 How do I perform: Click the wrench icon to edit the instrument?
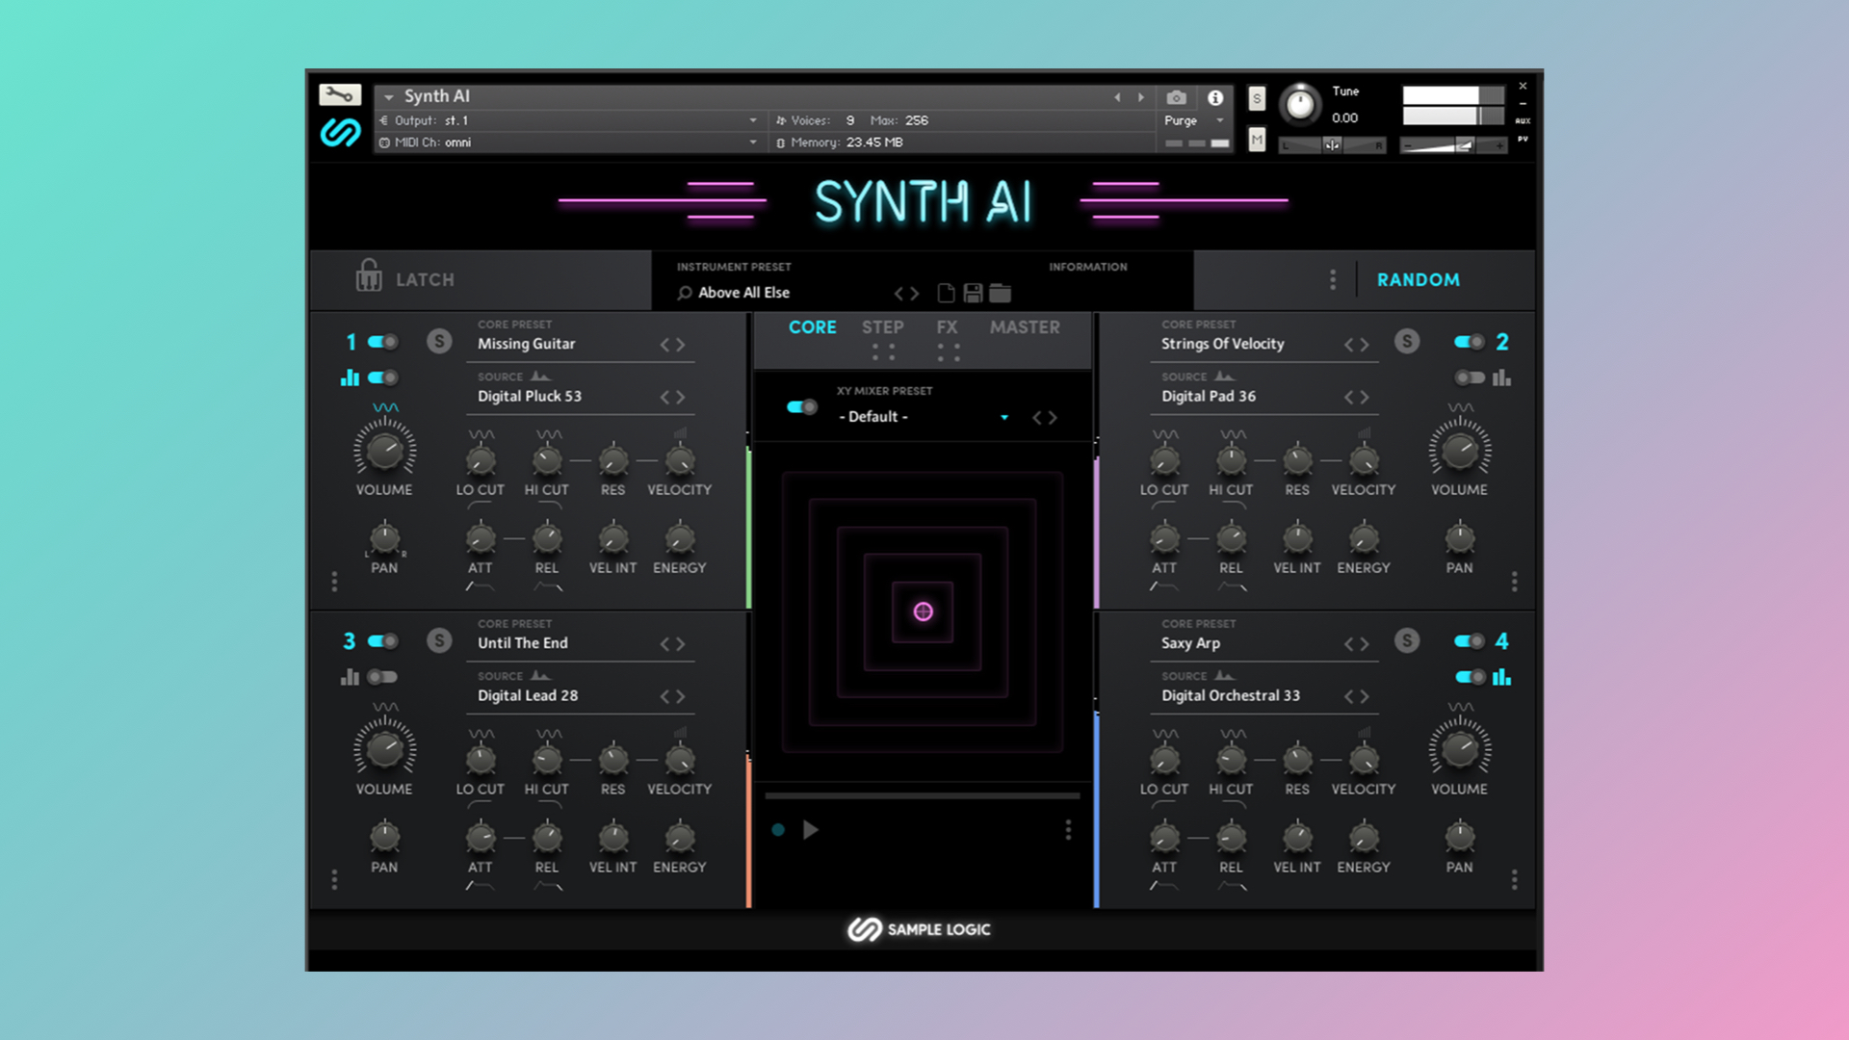point(342,93)
